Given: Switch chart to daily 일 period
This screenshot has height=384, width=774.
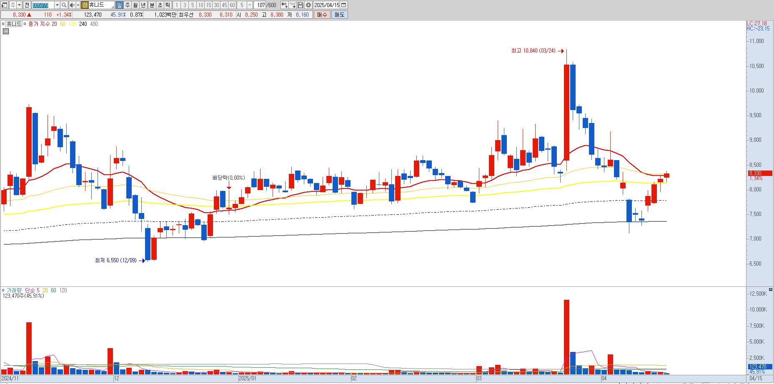Looking at the screenshot, I should click(x=119, y=5).
